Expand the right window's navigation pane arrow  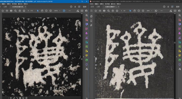94,57
